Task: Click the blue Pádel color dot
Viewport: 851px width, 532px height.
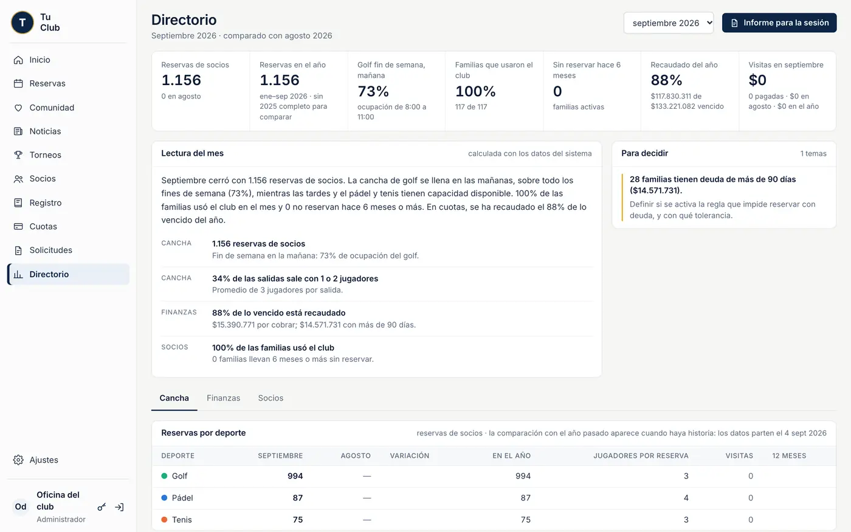Action: 164,498
